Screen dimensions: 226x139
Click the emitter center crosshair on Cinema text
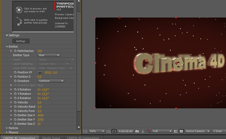click(x=176, y=63)
